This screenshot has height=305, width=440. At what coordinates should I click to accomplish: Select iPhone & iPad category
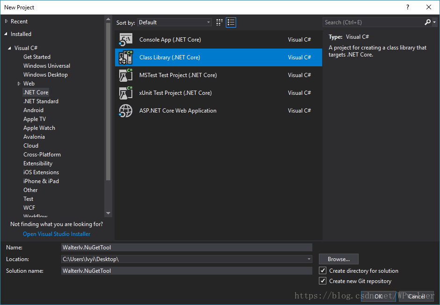pyautogui.click(x=41, y=181)
